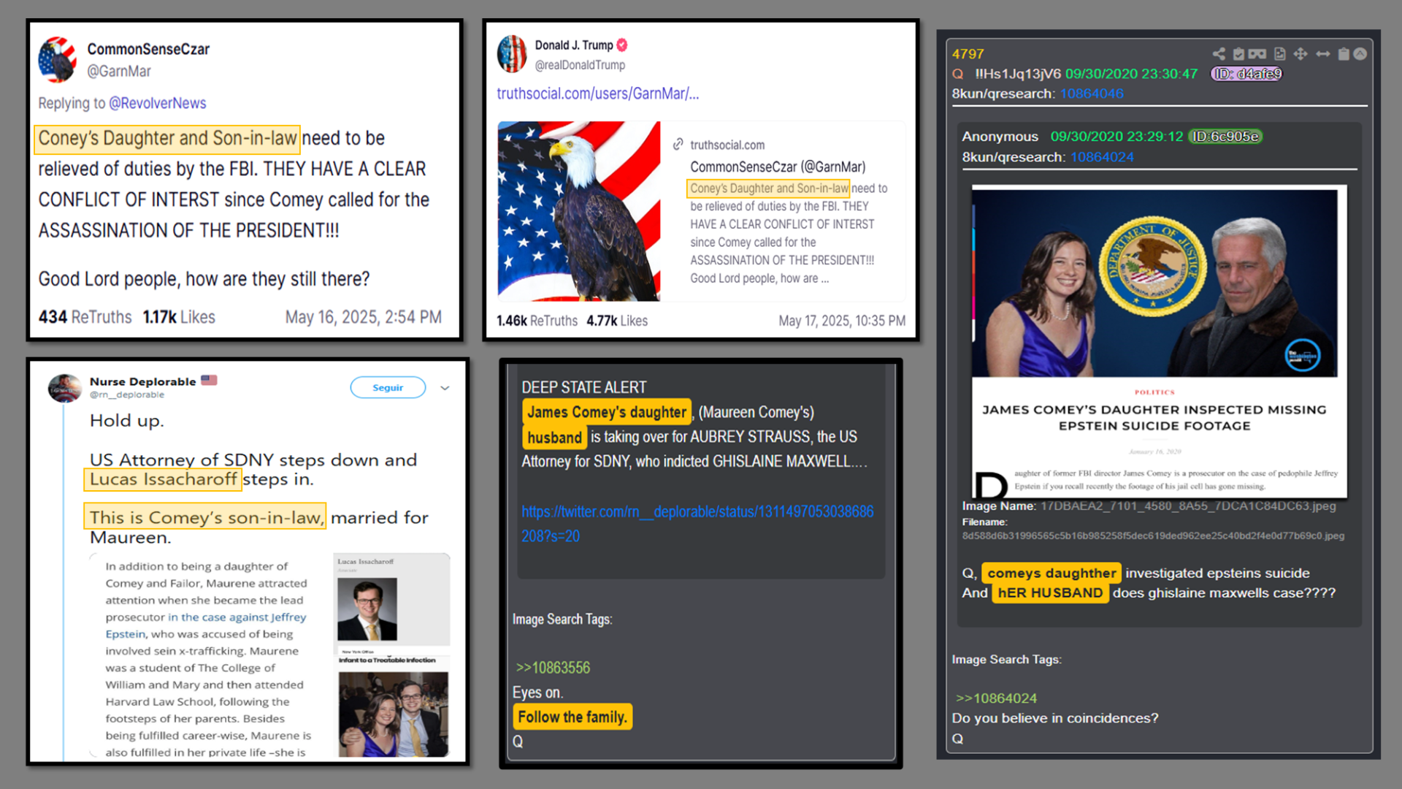Click the plain clipboard icon in post toolbar
The image size is (1402, 789).
pos(1343,54)
